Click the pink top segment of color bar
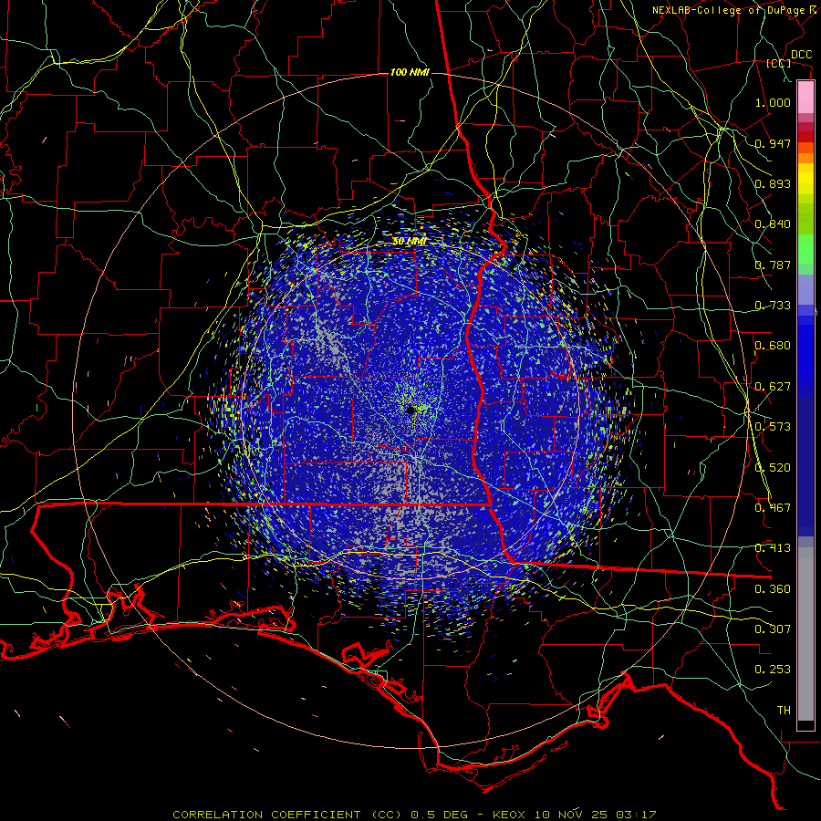 click(x=805, y=98)
